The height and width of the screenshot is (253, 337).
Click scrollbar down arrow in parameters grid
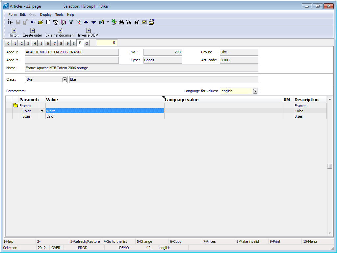[330, 233]
